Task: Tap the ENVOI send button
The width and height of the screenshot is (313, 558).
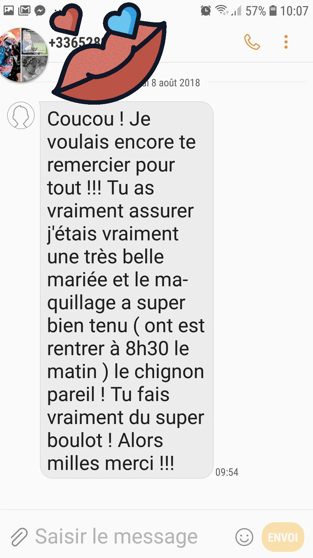Action: pyautogui.click(x=283, y=537)
